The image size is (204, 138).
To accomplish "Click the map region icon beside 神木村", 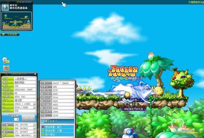I will point(5,7).
